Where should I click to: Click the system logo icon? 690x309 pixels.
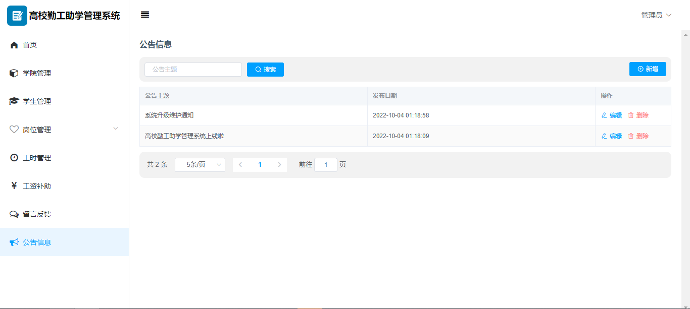tap(17, 16)
